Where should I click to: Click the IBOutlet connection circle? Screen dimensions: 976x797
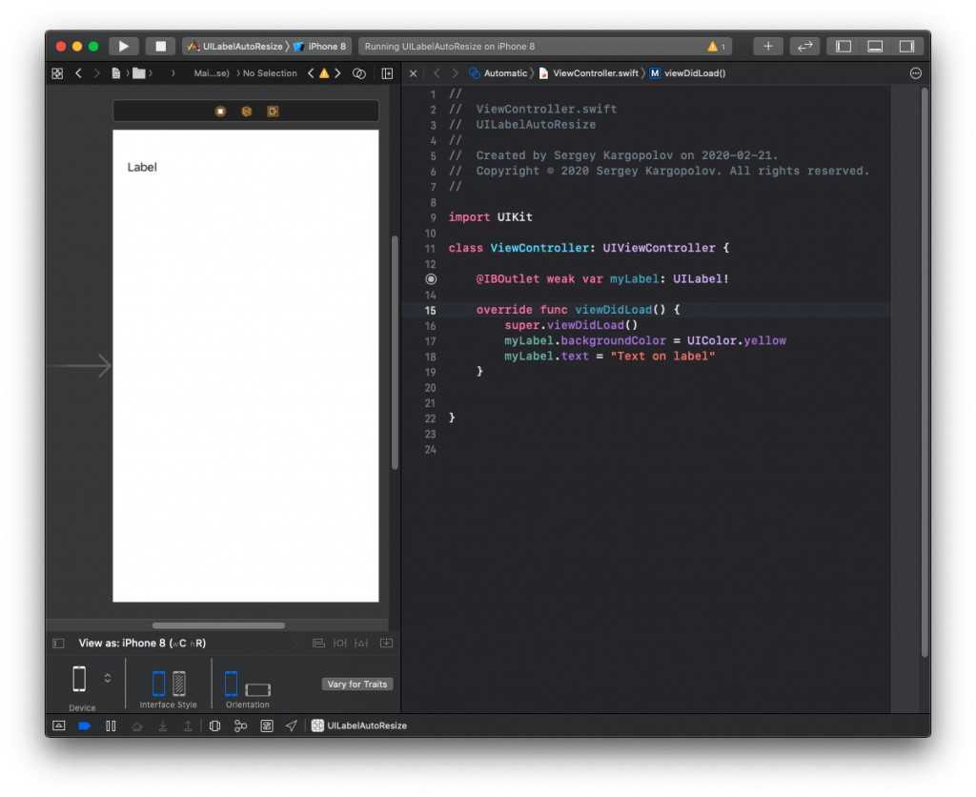pyautogui.click(x=431, y=279)
